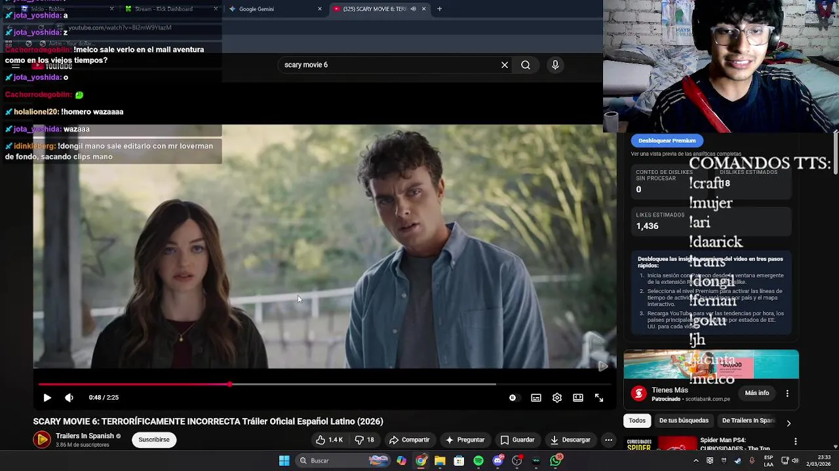
Task: Open the Compartir share dialog
Action: click(409, 440)
